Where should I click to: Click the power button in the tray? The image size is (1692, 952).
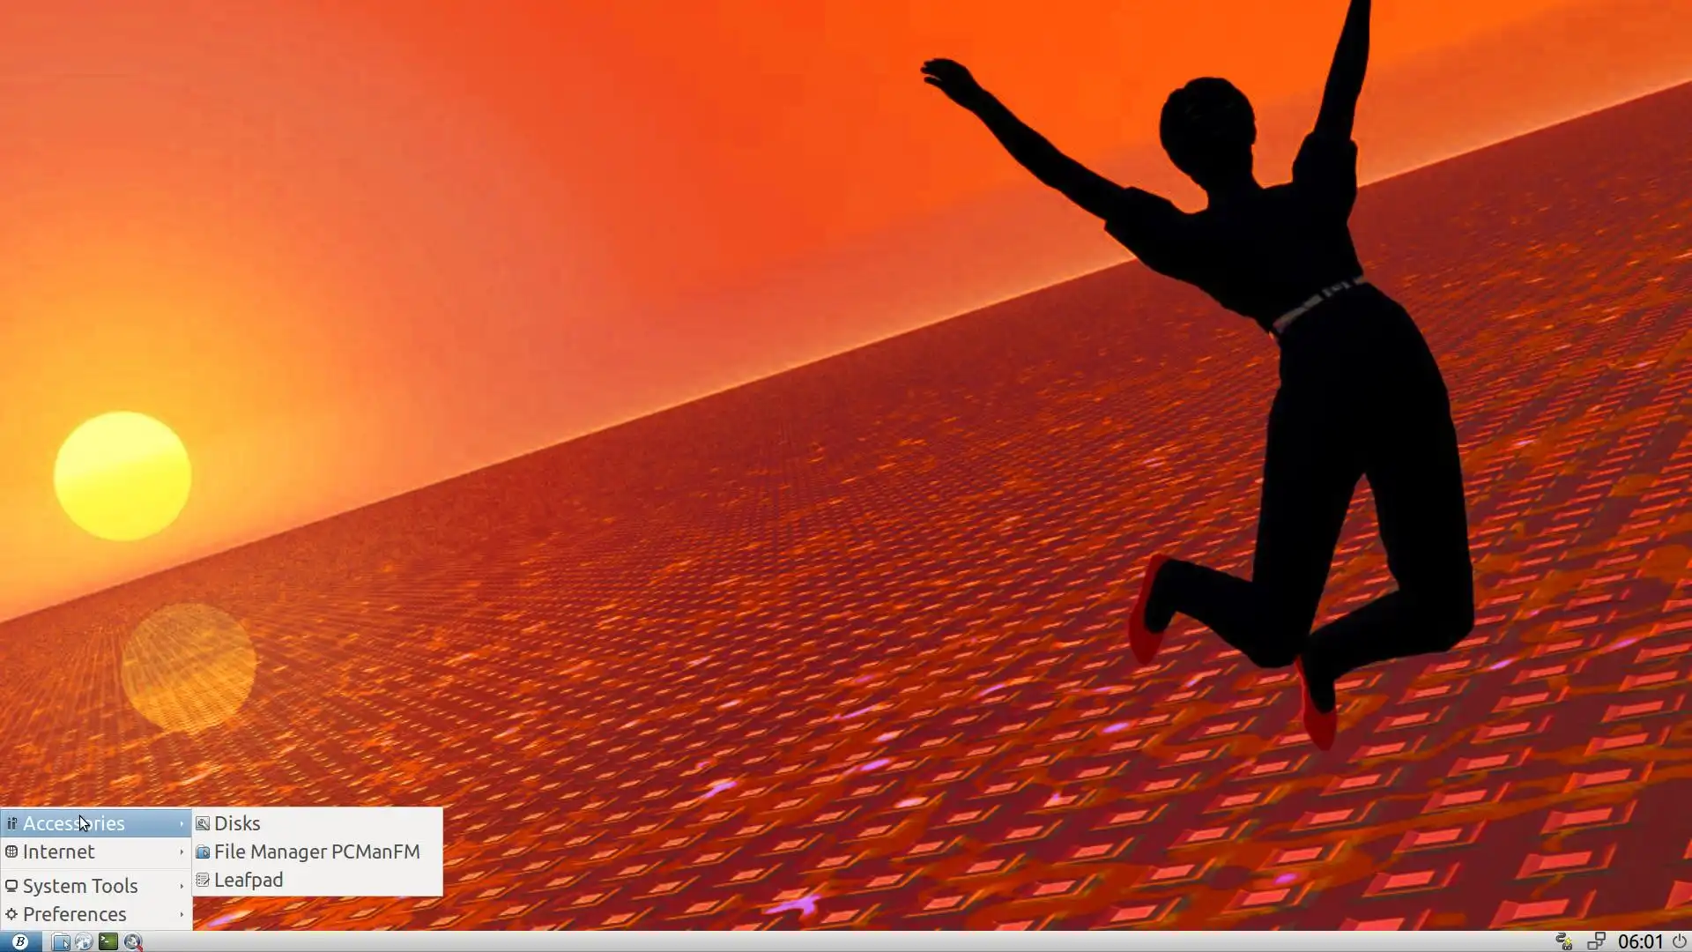point(1680,941)
